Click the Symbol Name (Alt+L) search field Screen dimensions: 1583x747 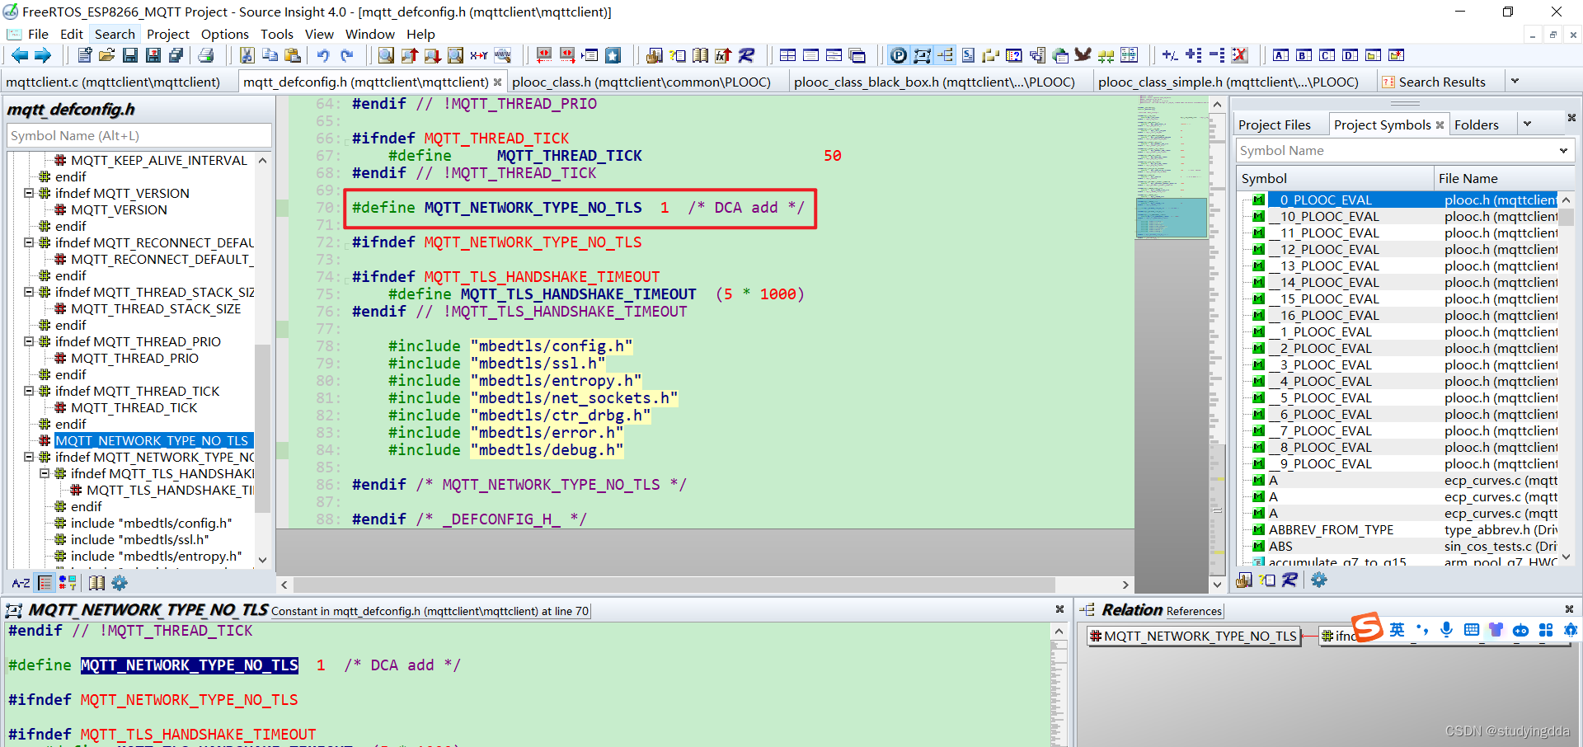139,135
